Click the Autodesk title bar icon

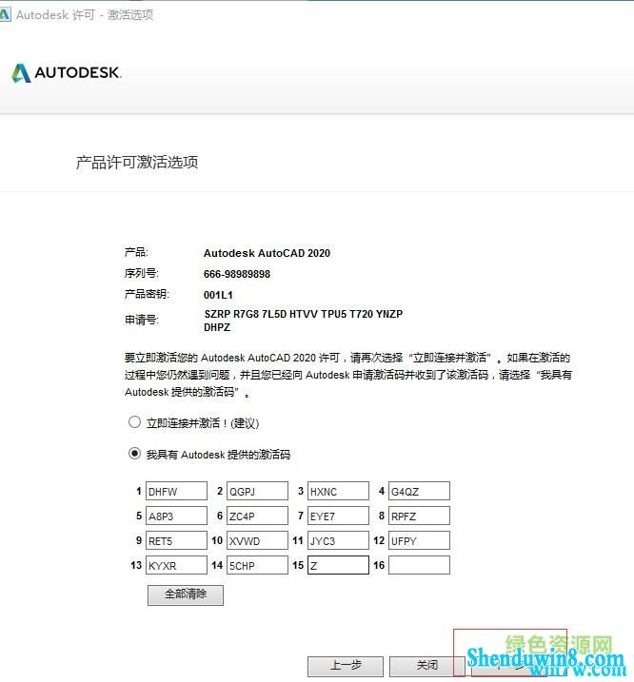tap(5, 15)
